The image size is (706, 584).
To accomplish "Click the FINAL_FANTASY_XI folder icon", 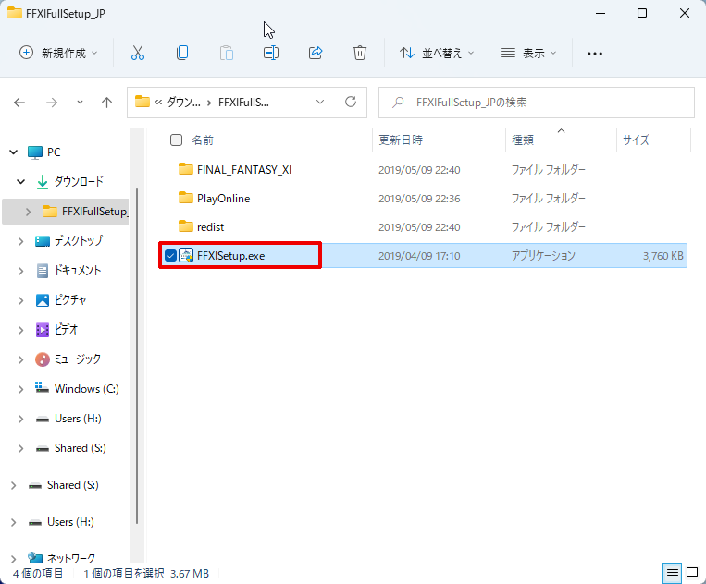I will (x=185, y=169).
